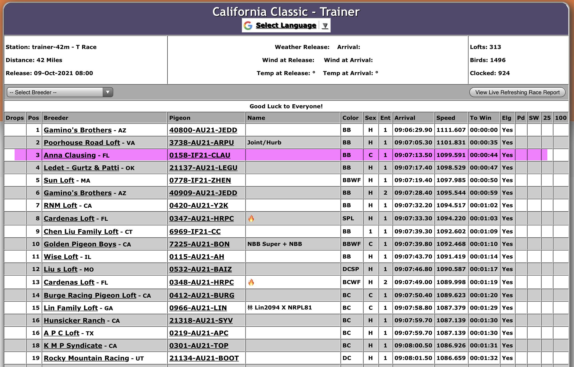
Task: Open Poorhouse Road Loft breeder page
Action: point(82,142)
